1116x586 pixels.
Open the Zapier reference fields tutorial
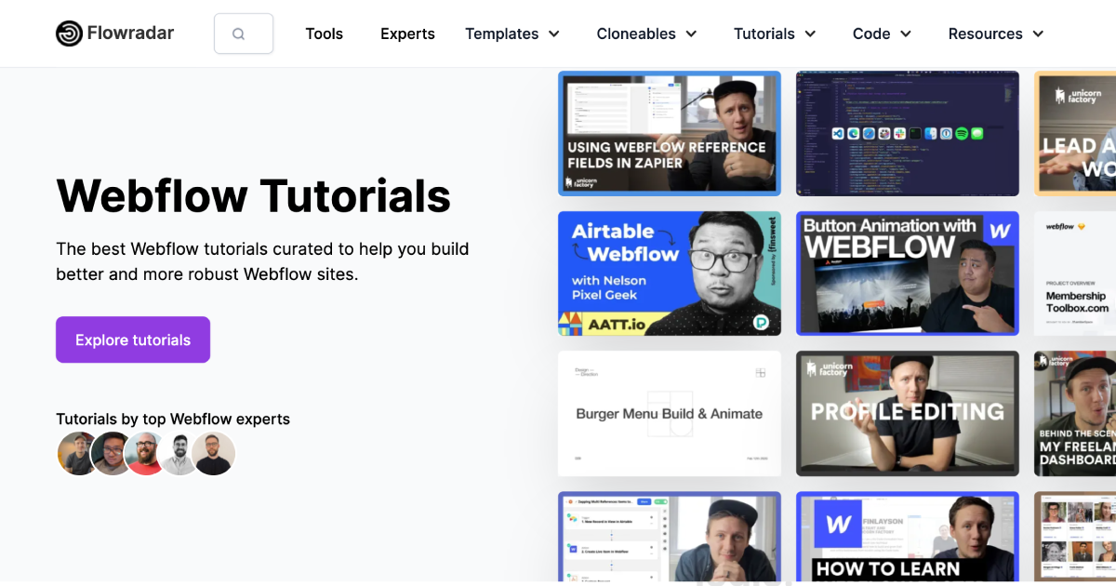(669, 133)
